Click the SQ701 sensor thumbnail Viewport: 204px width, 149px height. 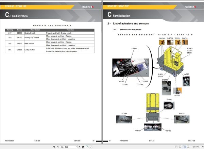point(177,42)
